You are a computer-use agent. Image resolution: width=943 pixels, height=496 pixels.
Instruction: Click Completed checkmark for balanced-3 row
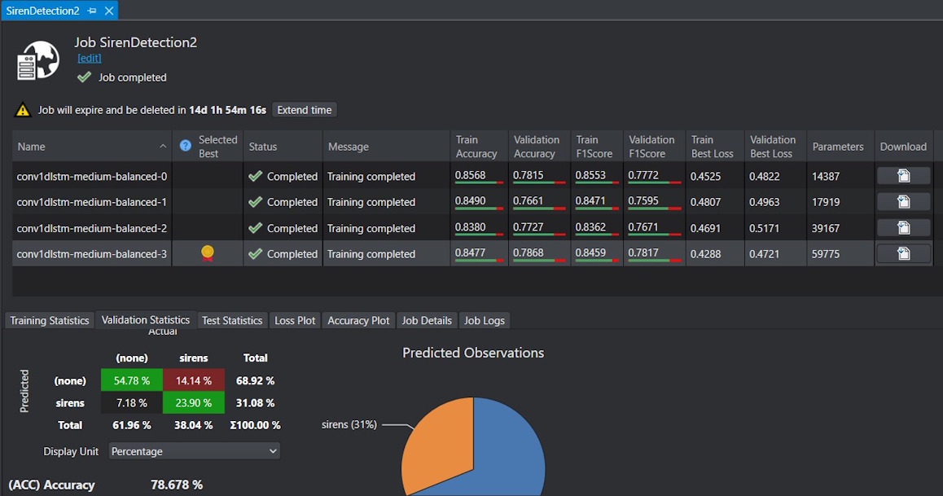[x=255, y=254]
